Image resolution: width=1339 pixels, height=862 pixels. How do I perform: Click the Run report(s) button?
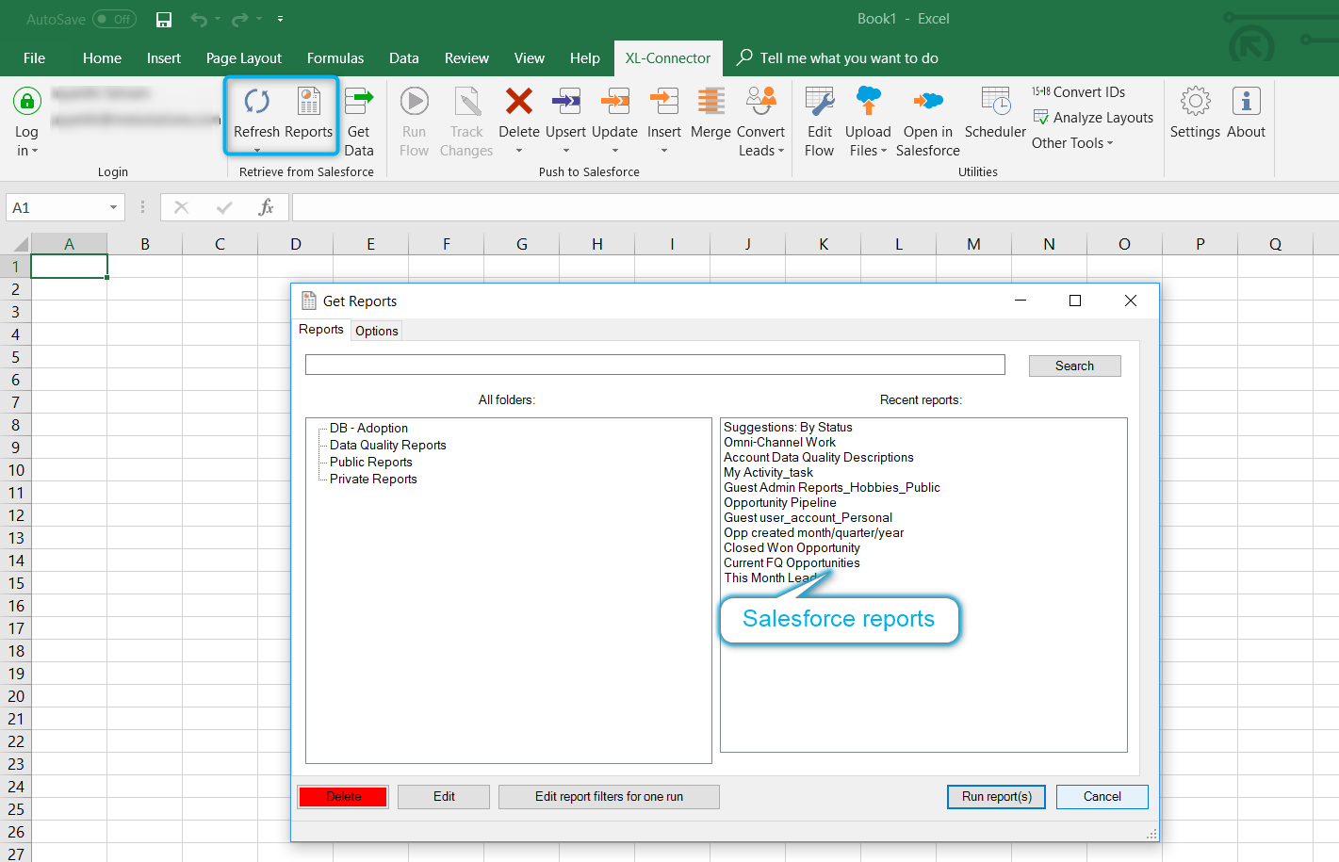pos(997,797)
